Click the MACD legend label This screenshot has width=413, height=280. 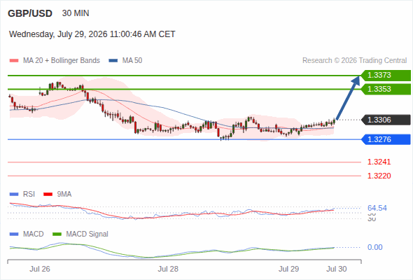tap(34, 234)
